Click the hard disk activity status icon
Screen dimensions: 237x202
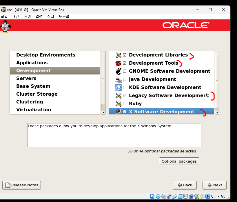coord(152,196)
